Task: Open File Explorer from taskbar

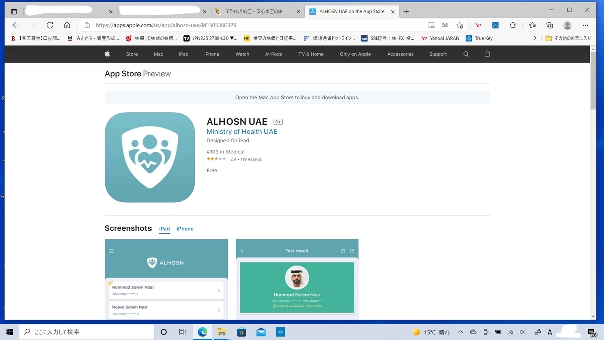Action: click(x=221, y=332)
